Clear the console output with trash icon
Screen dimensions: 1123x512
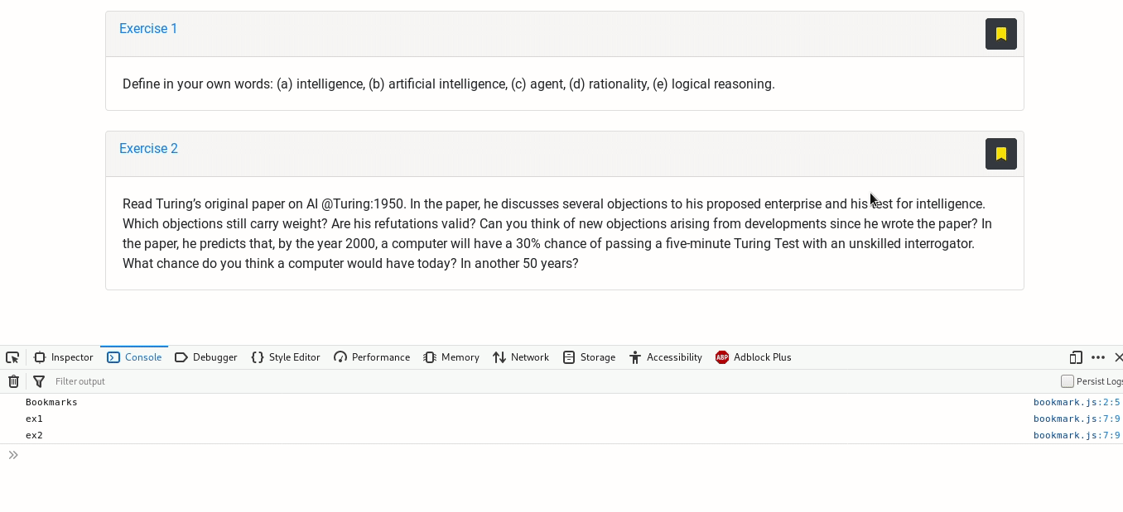pos(13,381)
